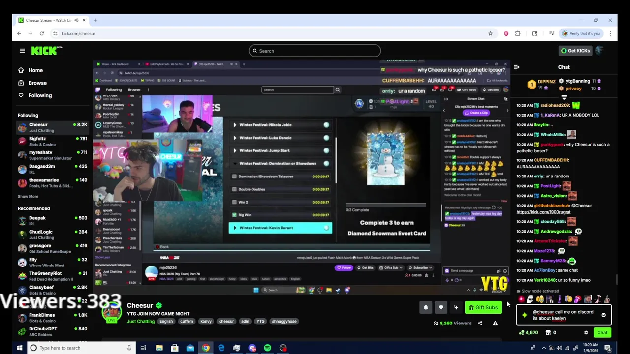This screenshot has width=630, height=354.
Task: Open the emoji picker in chat input
Action: 604,315
